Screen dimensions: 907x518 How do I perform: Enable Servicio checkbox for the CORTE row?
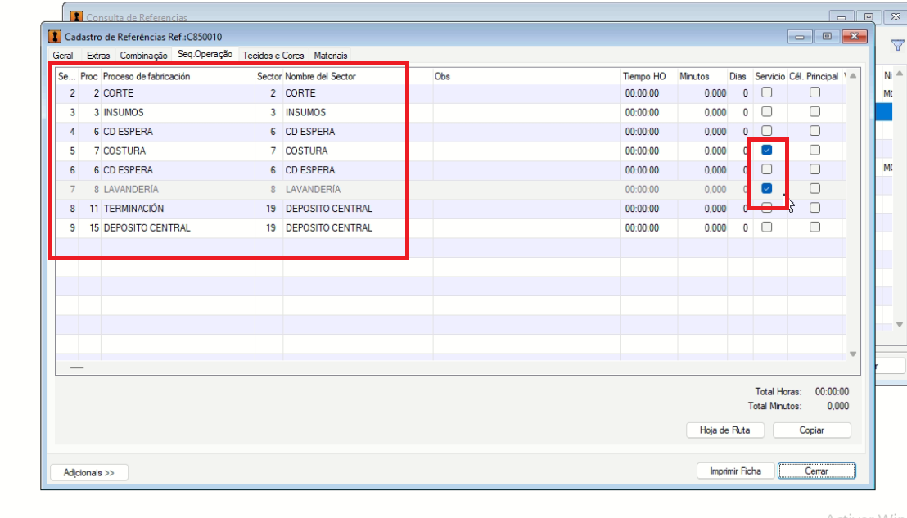tap(766, 92)
